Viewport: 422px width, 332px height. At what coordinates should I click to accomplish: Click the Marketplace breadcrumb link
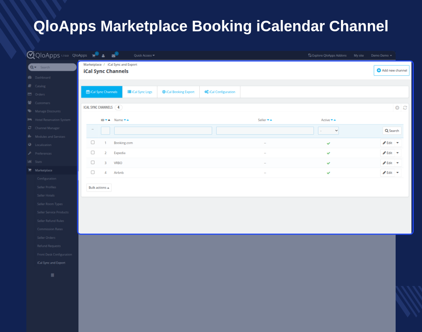[x=92, y=65]
